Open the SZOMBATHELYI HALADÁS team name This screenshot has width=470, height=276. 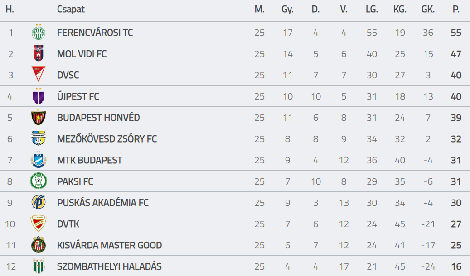click(109, 266)
